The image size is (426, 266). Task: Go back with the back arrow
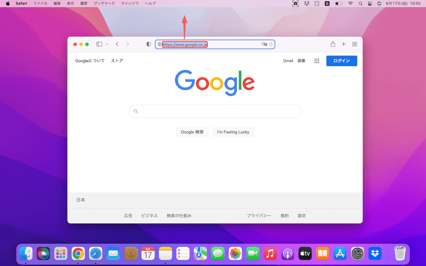[117, 44]
